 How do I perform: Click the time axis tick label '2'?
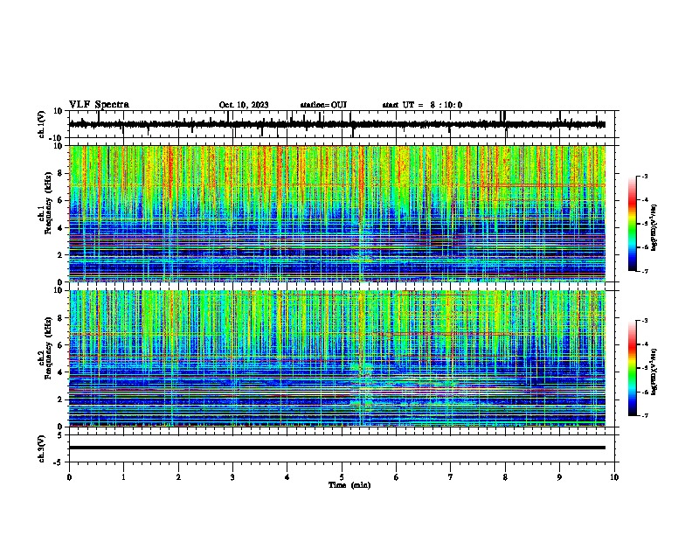click(178, 477)
